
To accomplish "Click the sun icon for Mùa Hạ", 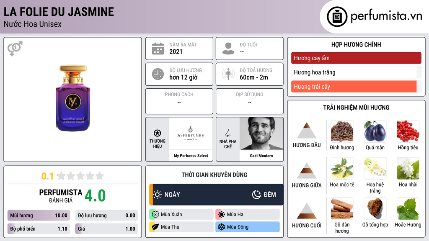I will tap(222, 214).
